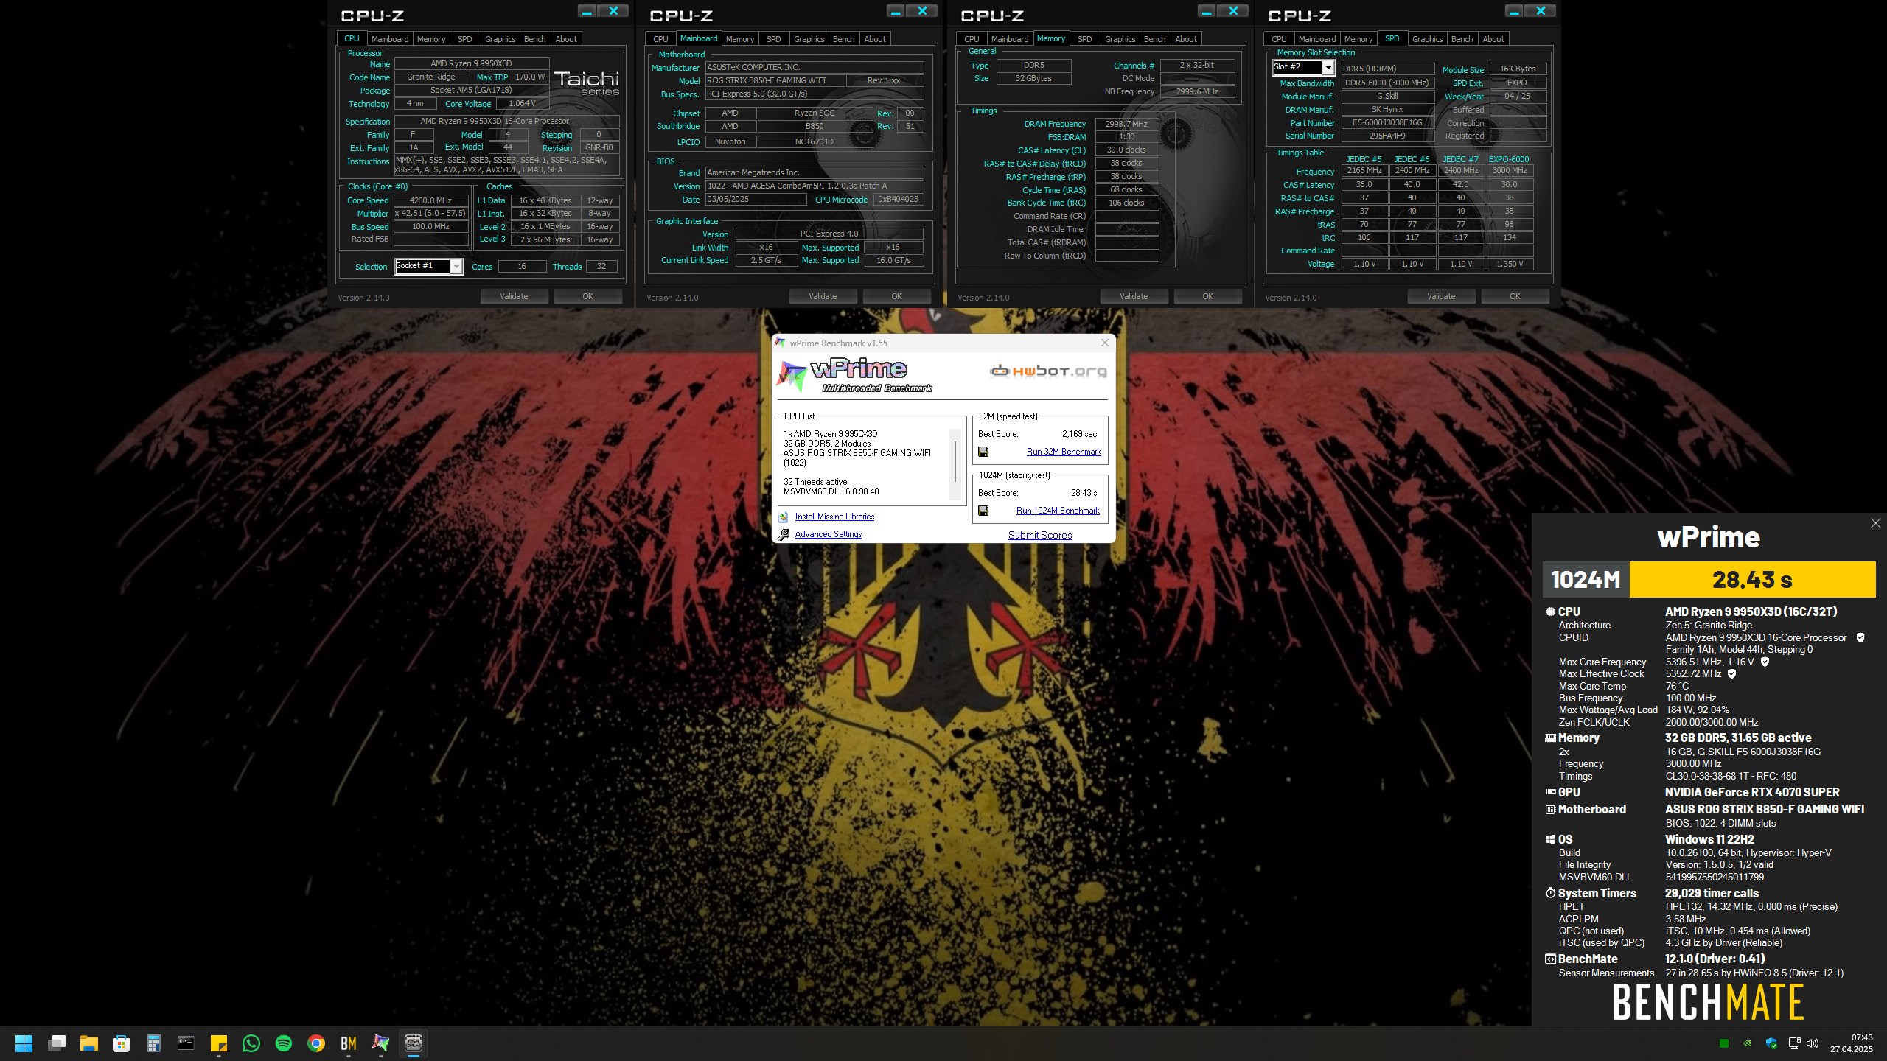Image resolution: width=1887 pixels, height=1061 pixels.
Task: Click the Model field 'ROG STRIX B850-F GAMING WIFI'
Action: tap(774, 80)
